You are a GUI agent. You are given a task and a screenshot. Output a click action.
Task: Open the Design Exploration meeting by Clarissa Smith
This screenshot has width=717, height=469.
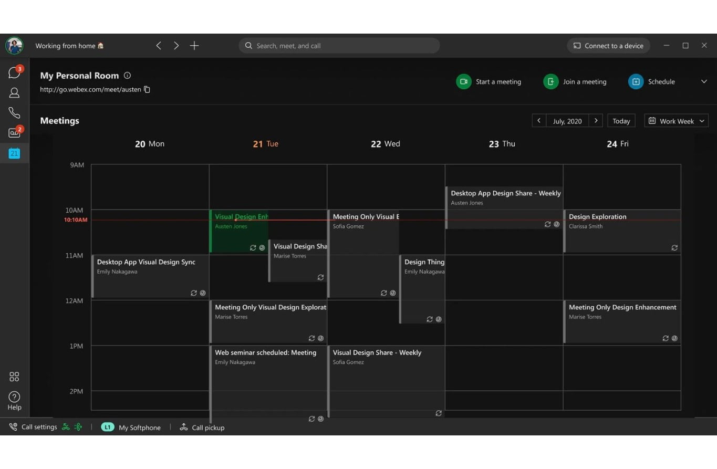pyautogui.click(x=622, y=231)
